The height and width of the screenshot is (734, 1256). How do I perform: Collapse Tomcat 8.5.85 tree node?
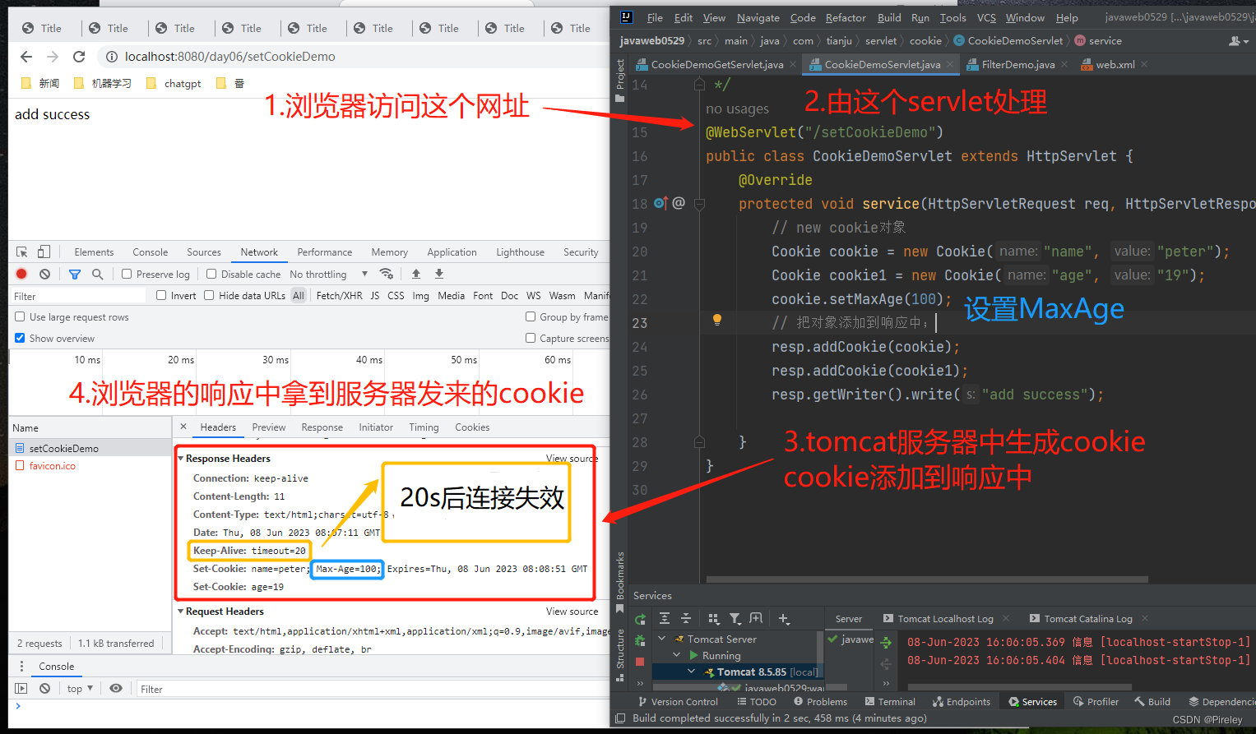tap(691, 672)
